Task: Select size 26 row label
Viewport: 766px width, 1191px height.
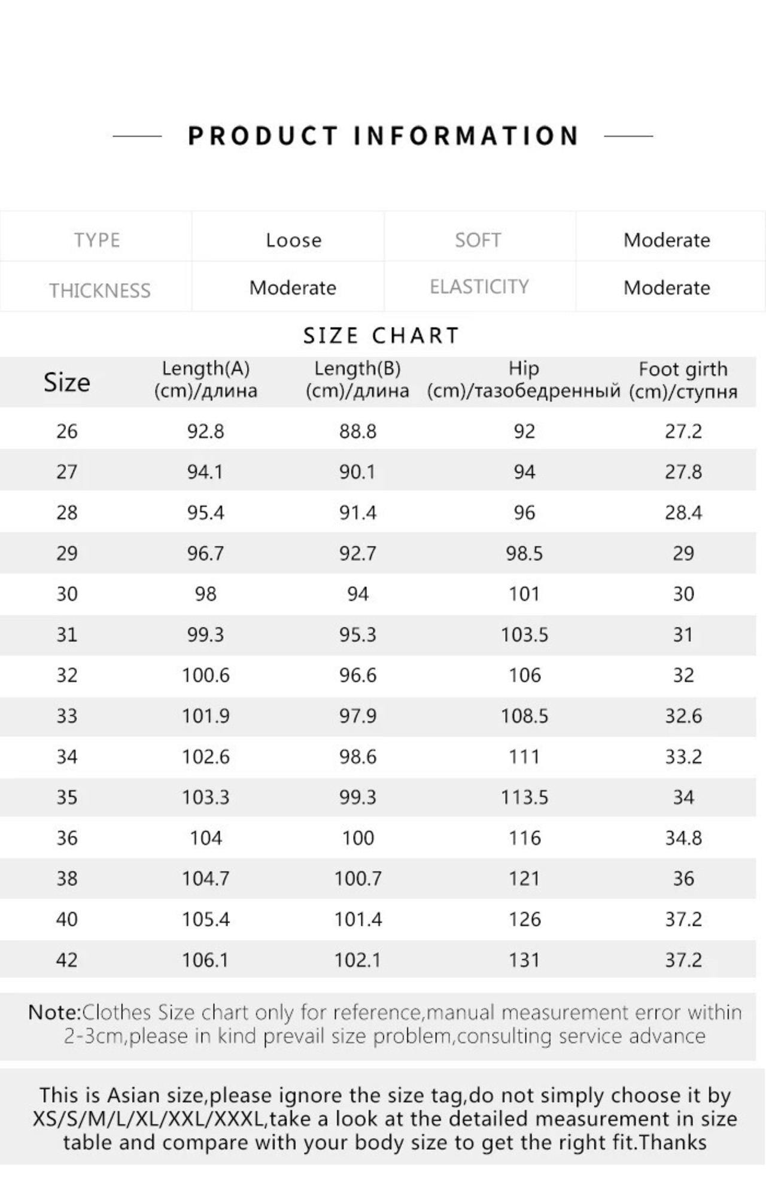Action: click(67, 431)
